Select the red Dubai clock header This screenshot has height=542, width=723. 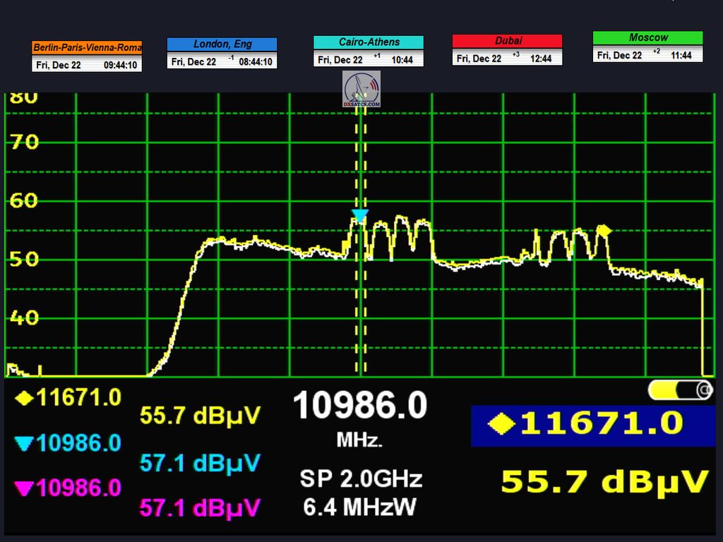(x=507, y=41)
